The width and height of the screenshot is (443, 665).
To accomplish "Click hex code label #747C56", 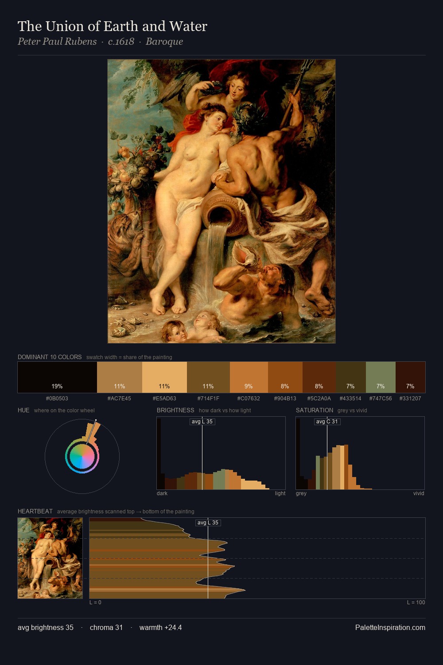I will click(x=381, y=399).
